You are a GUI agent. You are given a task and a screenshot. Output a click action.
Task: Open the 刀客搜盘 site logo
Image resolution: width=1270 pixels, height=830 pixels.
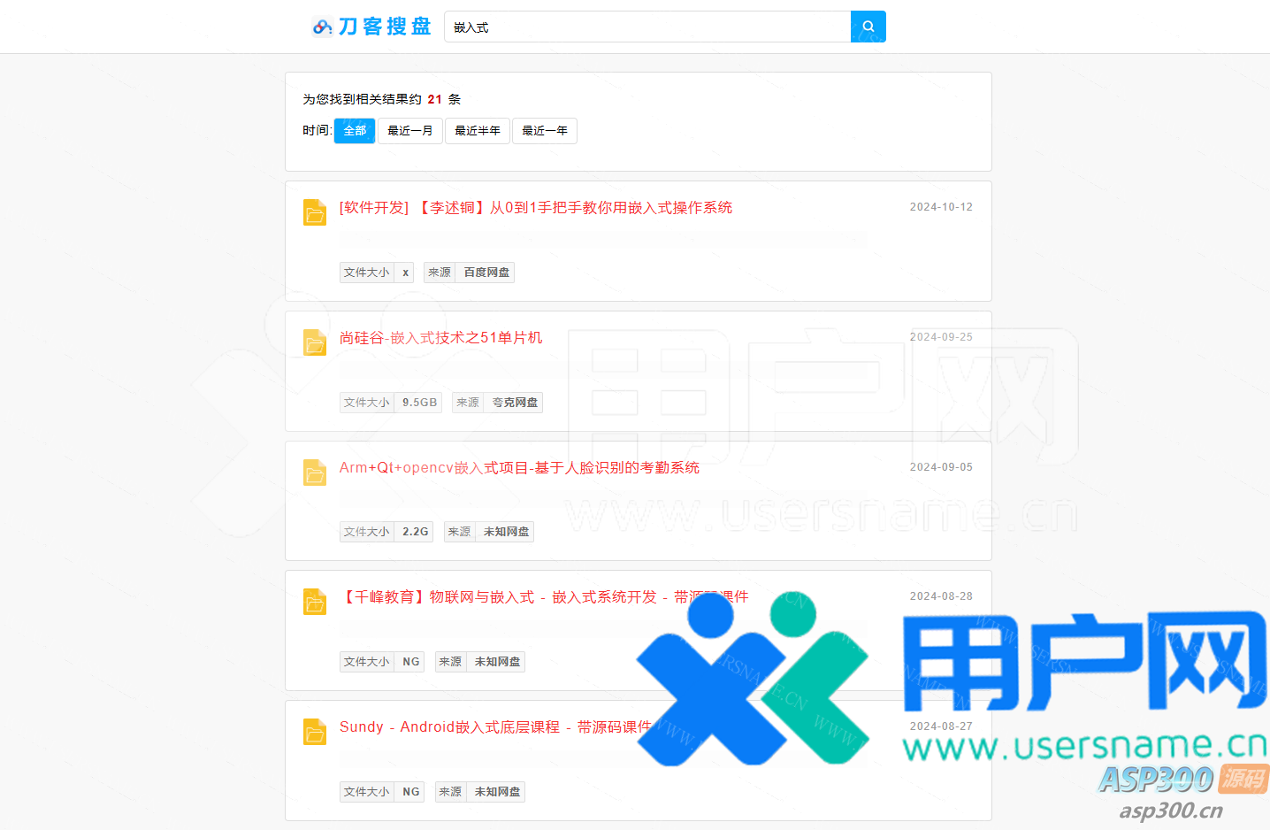click(x=371, y=27)
